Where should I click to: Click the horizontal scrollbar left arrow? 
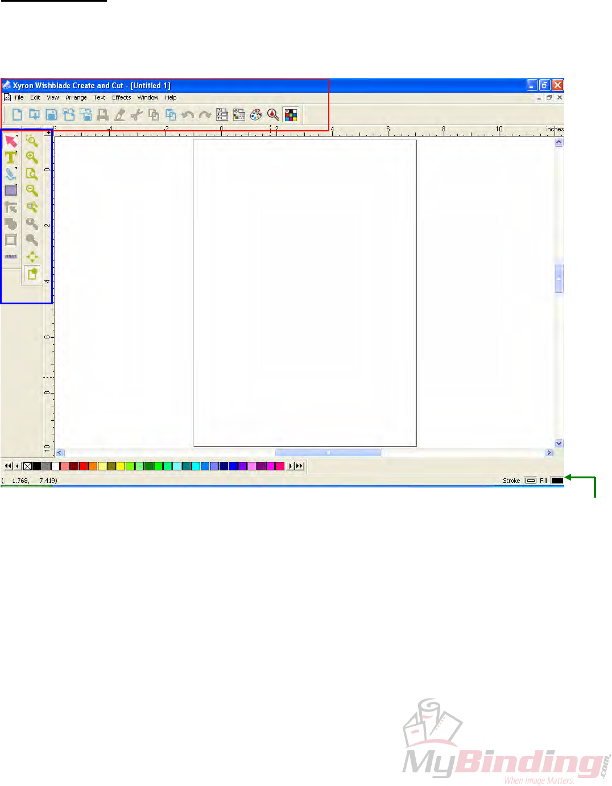(60, 453)
